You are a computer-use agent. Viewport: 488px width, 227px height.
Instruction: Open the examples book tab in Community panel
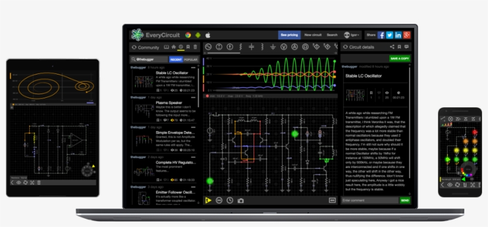(167, 47)
